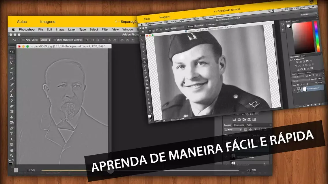Select the Shape tool in left window toolbox
This screenshot has height=184, width=328.
[12, 145]
